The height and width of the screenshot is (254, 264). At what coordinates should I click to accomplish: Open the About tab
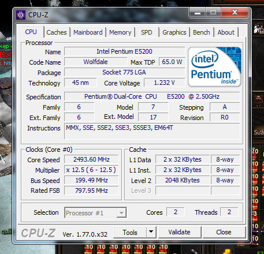point(226,32)
